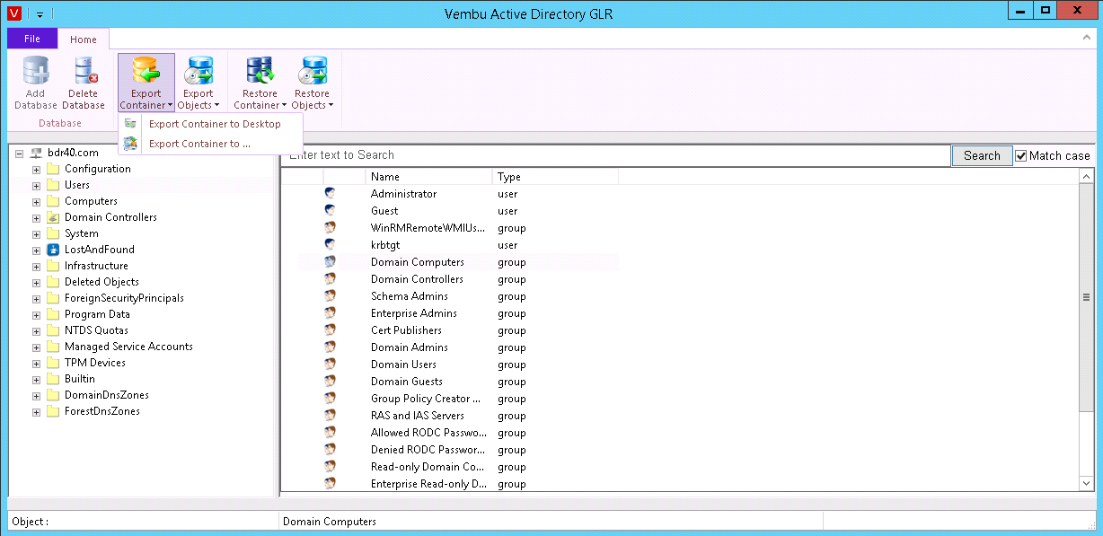Screen dimensions: 1103x536
Task: Click the Restore Objects ribbon icon
Action: [x=312, y=70]
